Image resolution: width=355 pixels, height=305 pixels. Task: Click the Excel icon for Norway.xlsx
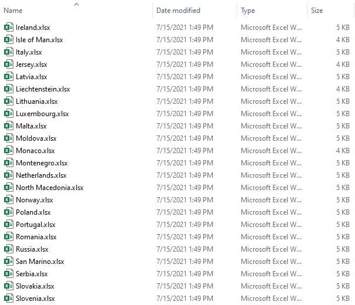tap(9, 200)
